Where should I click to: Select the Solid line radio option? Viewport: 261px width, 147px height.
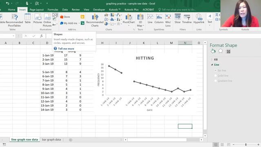215,76
